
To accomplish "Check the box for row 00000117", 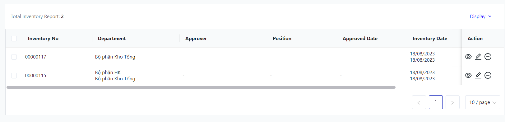I will point(14,57).
